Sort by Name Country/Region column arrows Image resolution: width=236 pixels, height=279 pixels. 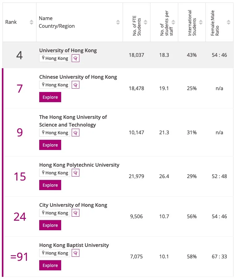pyautogui.click(x=118, y=22)
